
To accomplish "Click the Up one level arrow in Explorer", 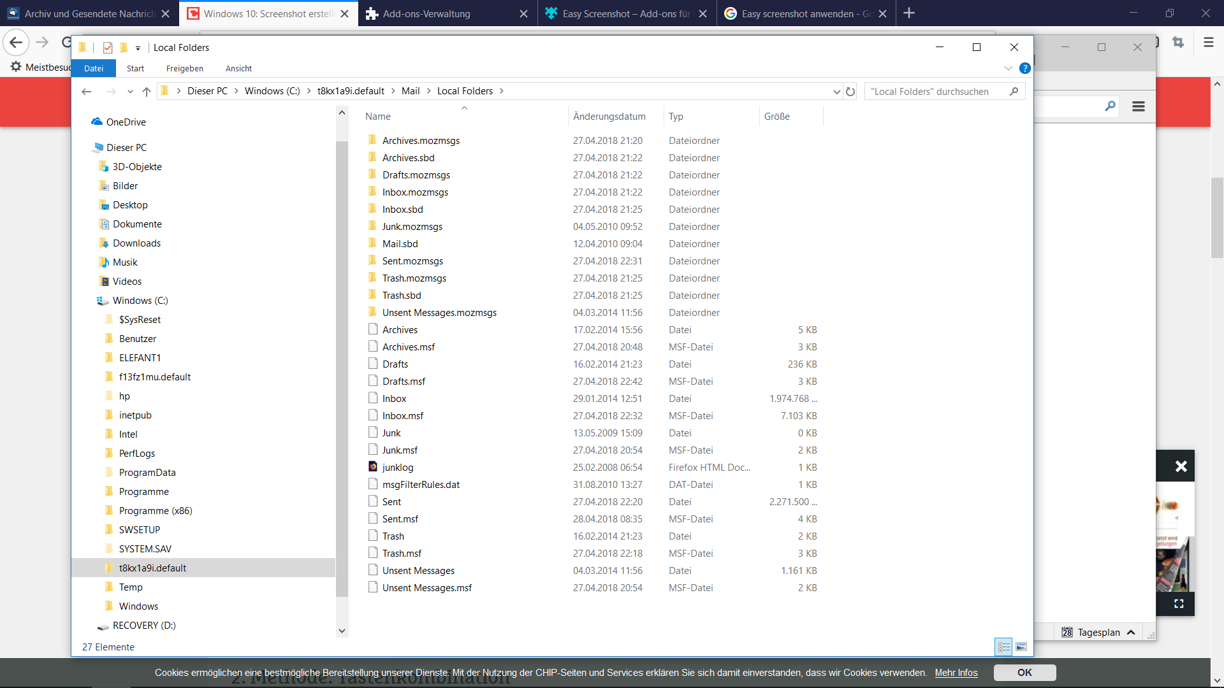I will [x=147, y=92].
